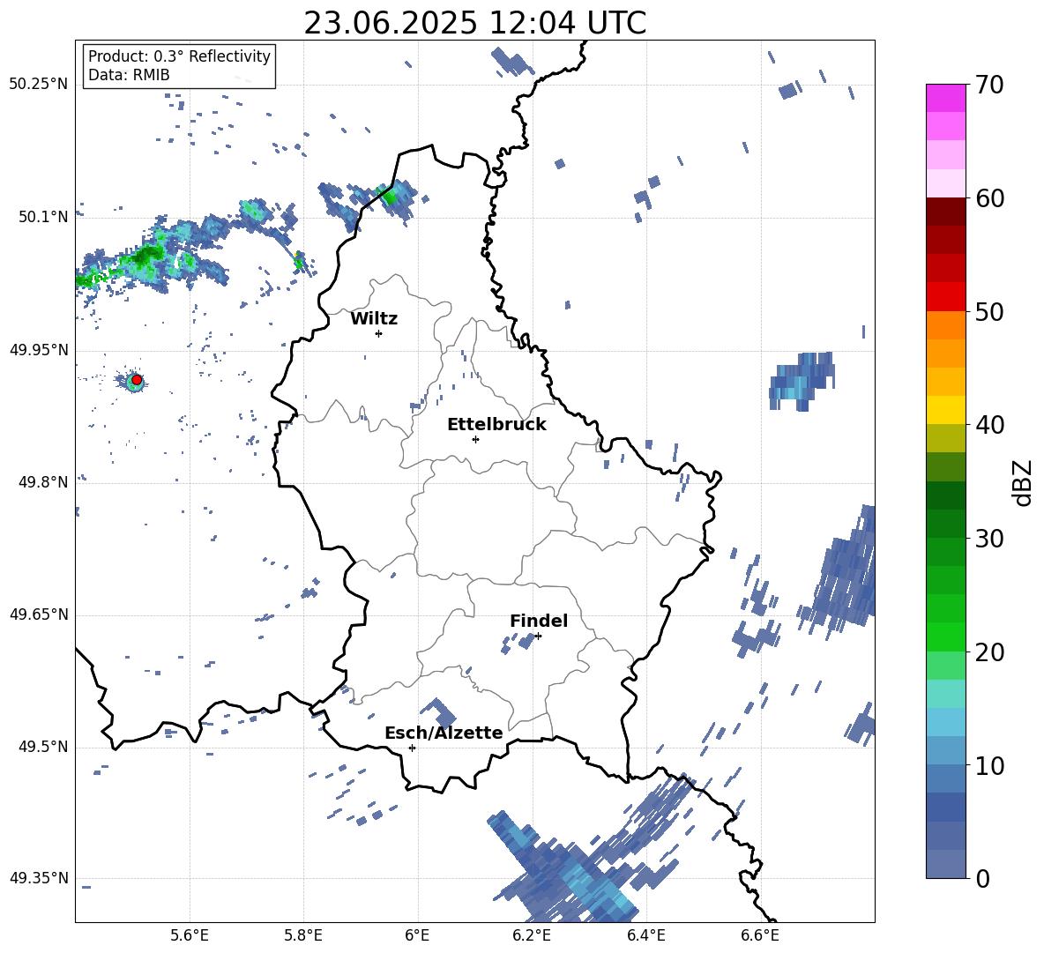Click the 49.65°N latitude tick label
1044x953 pixels.
tap(39, 614)
